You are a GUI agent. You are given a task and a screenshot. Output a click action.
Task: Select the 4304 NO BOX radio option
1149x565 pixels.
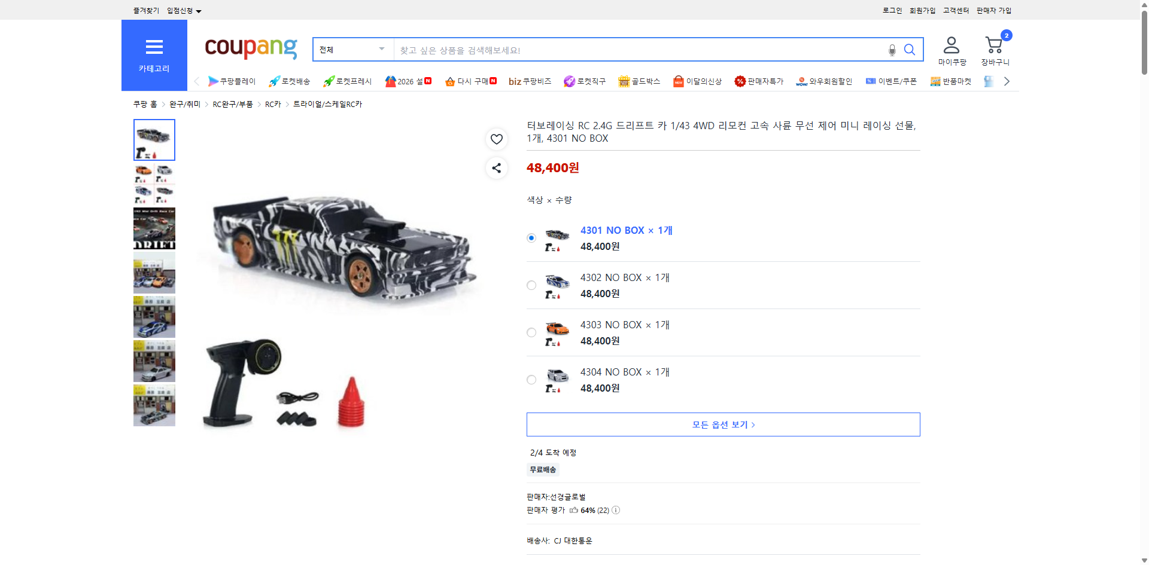click(x=531, y=380)
